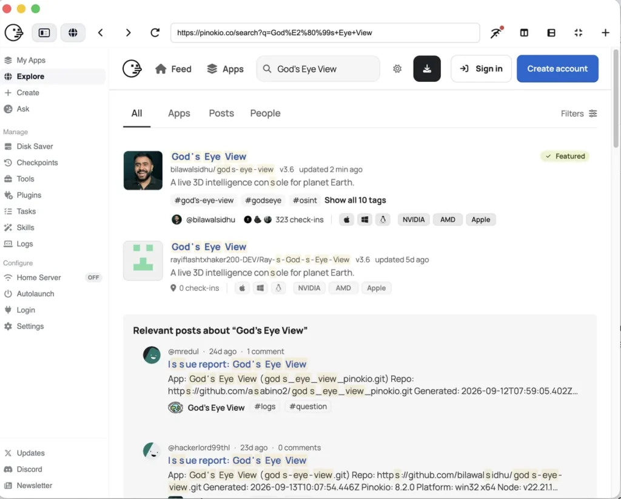This screenshot has height=499, width=621.
Task: Open bilawalsidhu's app thumbnail photo
Action: click(143, 171)
